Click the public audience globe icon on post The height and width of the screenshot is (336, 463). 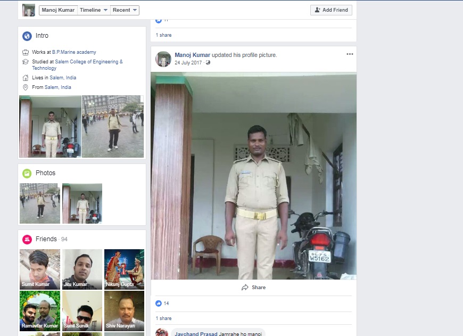pyautogui.click(x=208, y=62)
